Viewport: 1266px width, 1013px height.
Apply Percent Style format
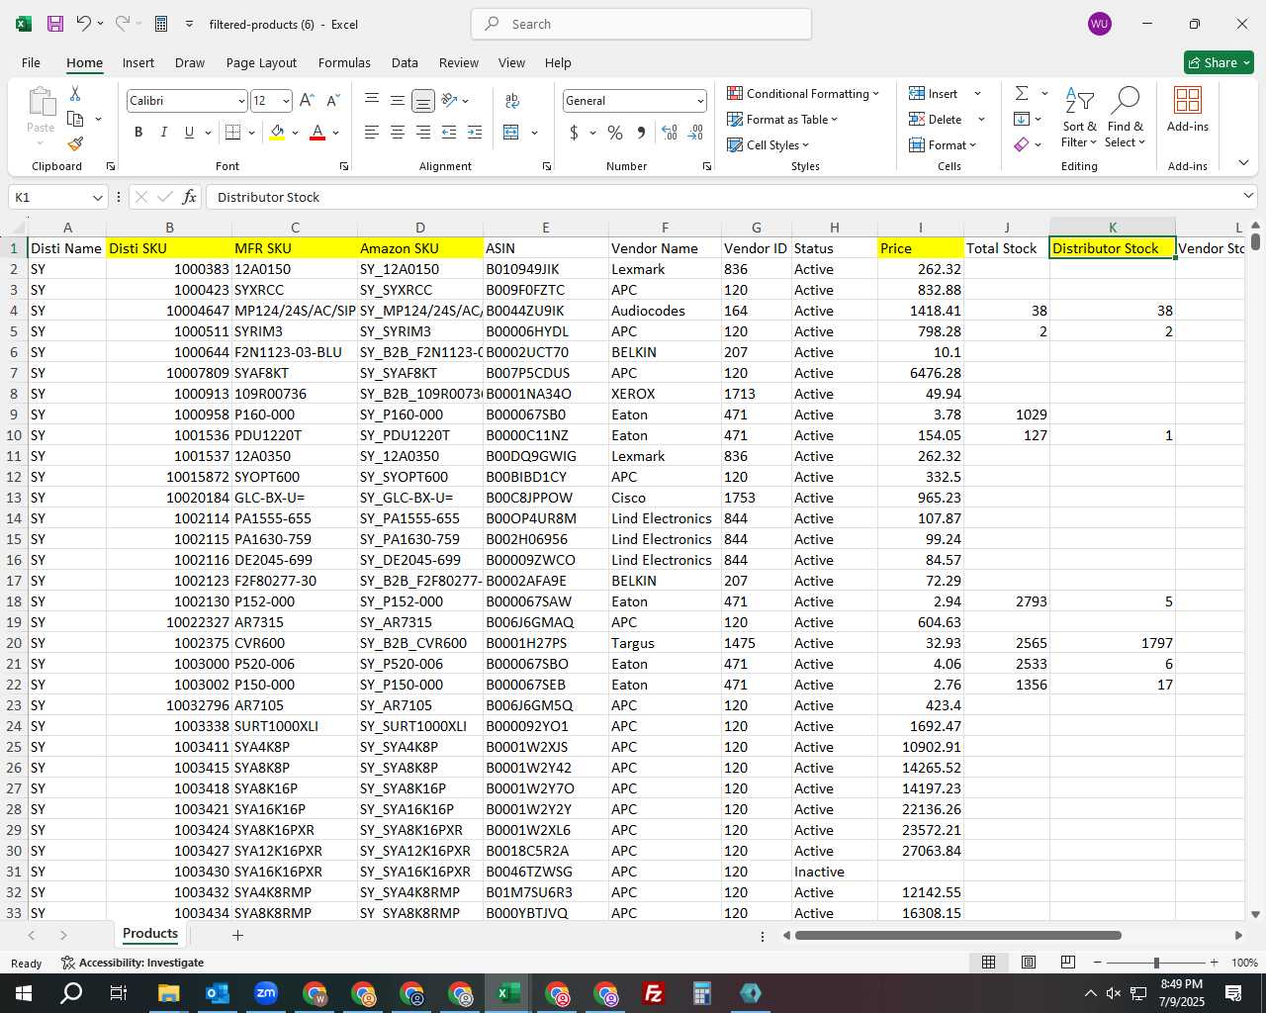pyautogui.click(x=615, y=133)
